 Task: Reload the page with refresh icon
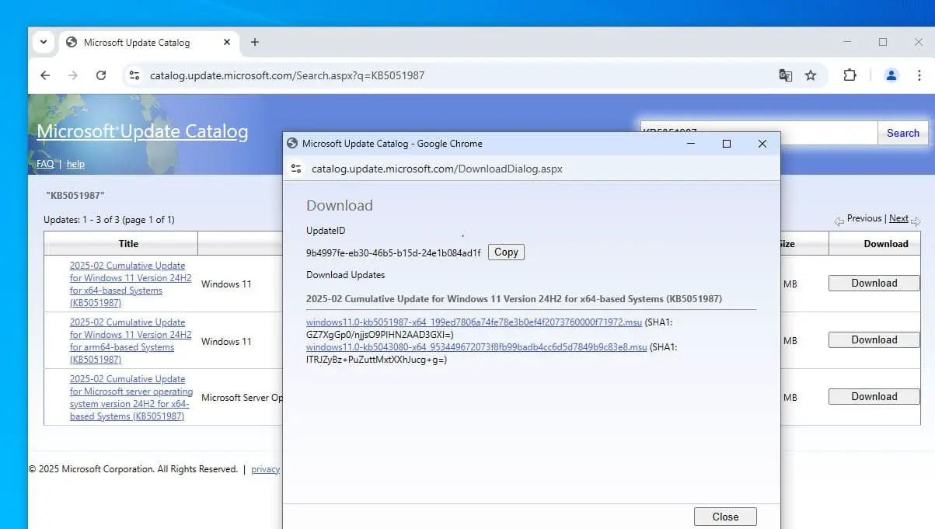(101, 75)
